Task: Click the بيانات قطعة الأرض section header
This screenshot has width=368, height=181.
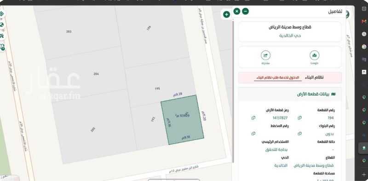Action: (316, 94)
